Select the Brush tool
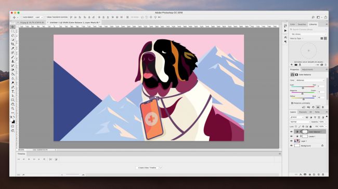Image resolution: width=338 pixels, height=189 pixels. (12, 57)
